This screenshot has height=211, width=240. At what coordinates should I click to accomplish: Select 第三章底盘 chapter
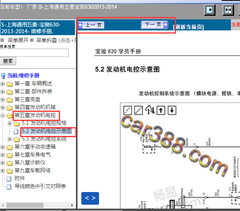tap(27, 100)
